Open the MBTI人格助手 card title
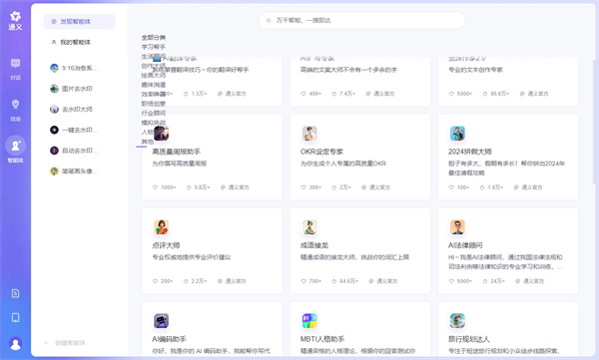The image size is (599, 360). pos(322,339)
